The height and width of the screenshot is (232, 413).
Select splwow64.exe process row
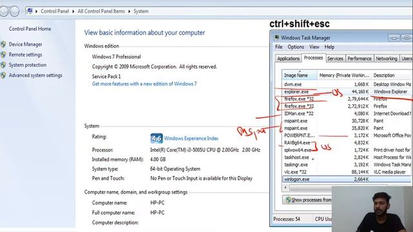tap(347, 150)
